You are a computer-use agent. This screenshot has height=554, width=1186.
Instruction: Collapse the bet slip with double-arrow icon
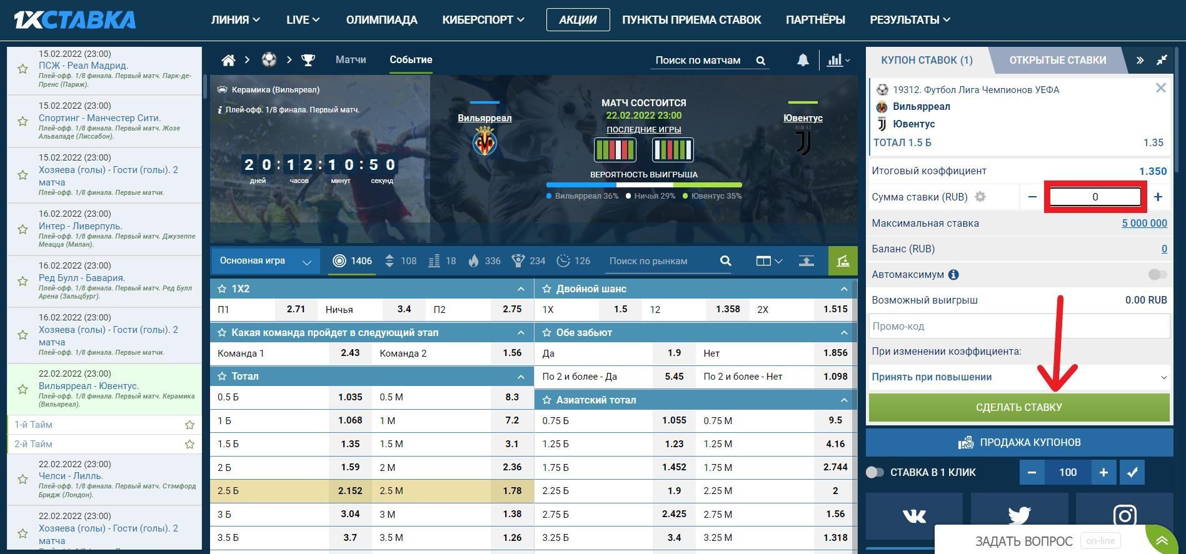(1140, 60)
